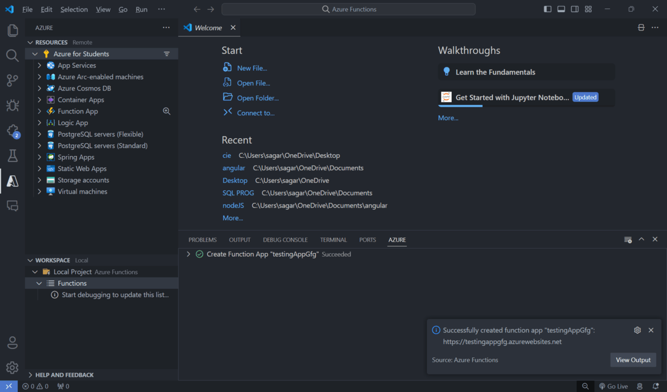
Task: Open the Testing flask icon
Action: [12, 156]
